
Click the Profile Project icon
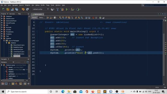[78, 9]
